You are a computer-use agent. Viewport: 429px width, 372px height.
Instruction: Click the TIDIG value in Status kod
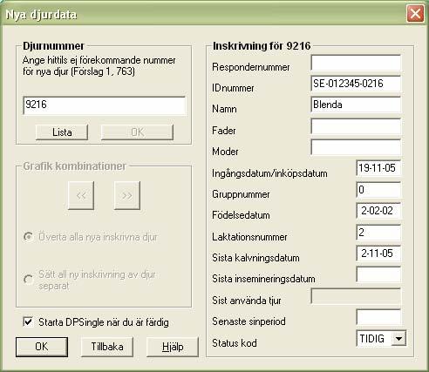click(372, 339)
